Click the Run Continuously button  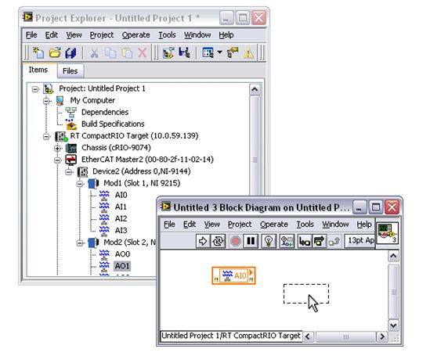tap(218, 241)
